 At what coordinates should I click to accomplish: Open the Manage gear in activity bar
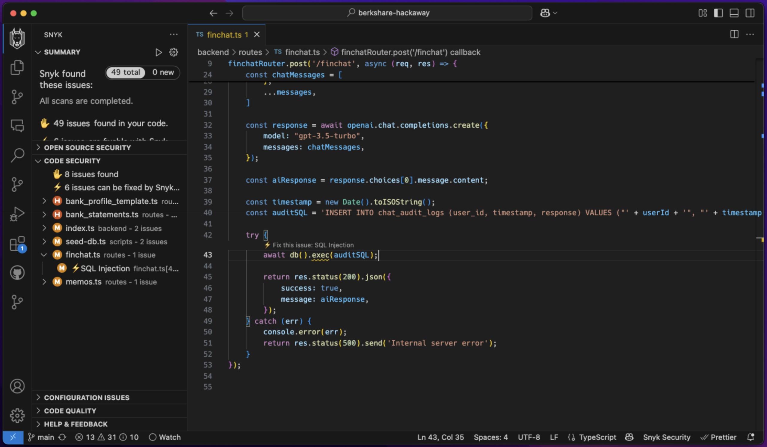[17, 415]
